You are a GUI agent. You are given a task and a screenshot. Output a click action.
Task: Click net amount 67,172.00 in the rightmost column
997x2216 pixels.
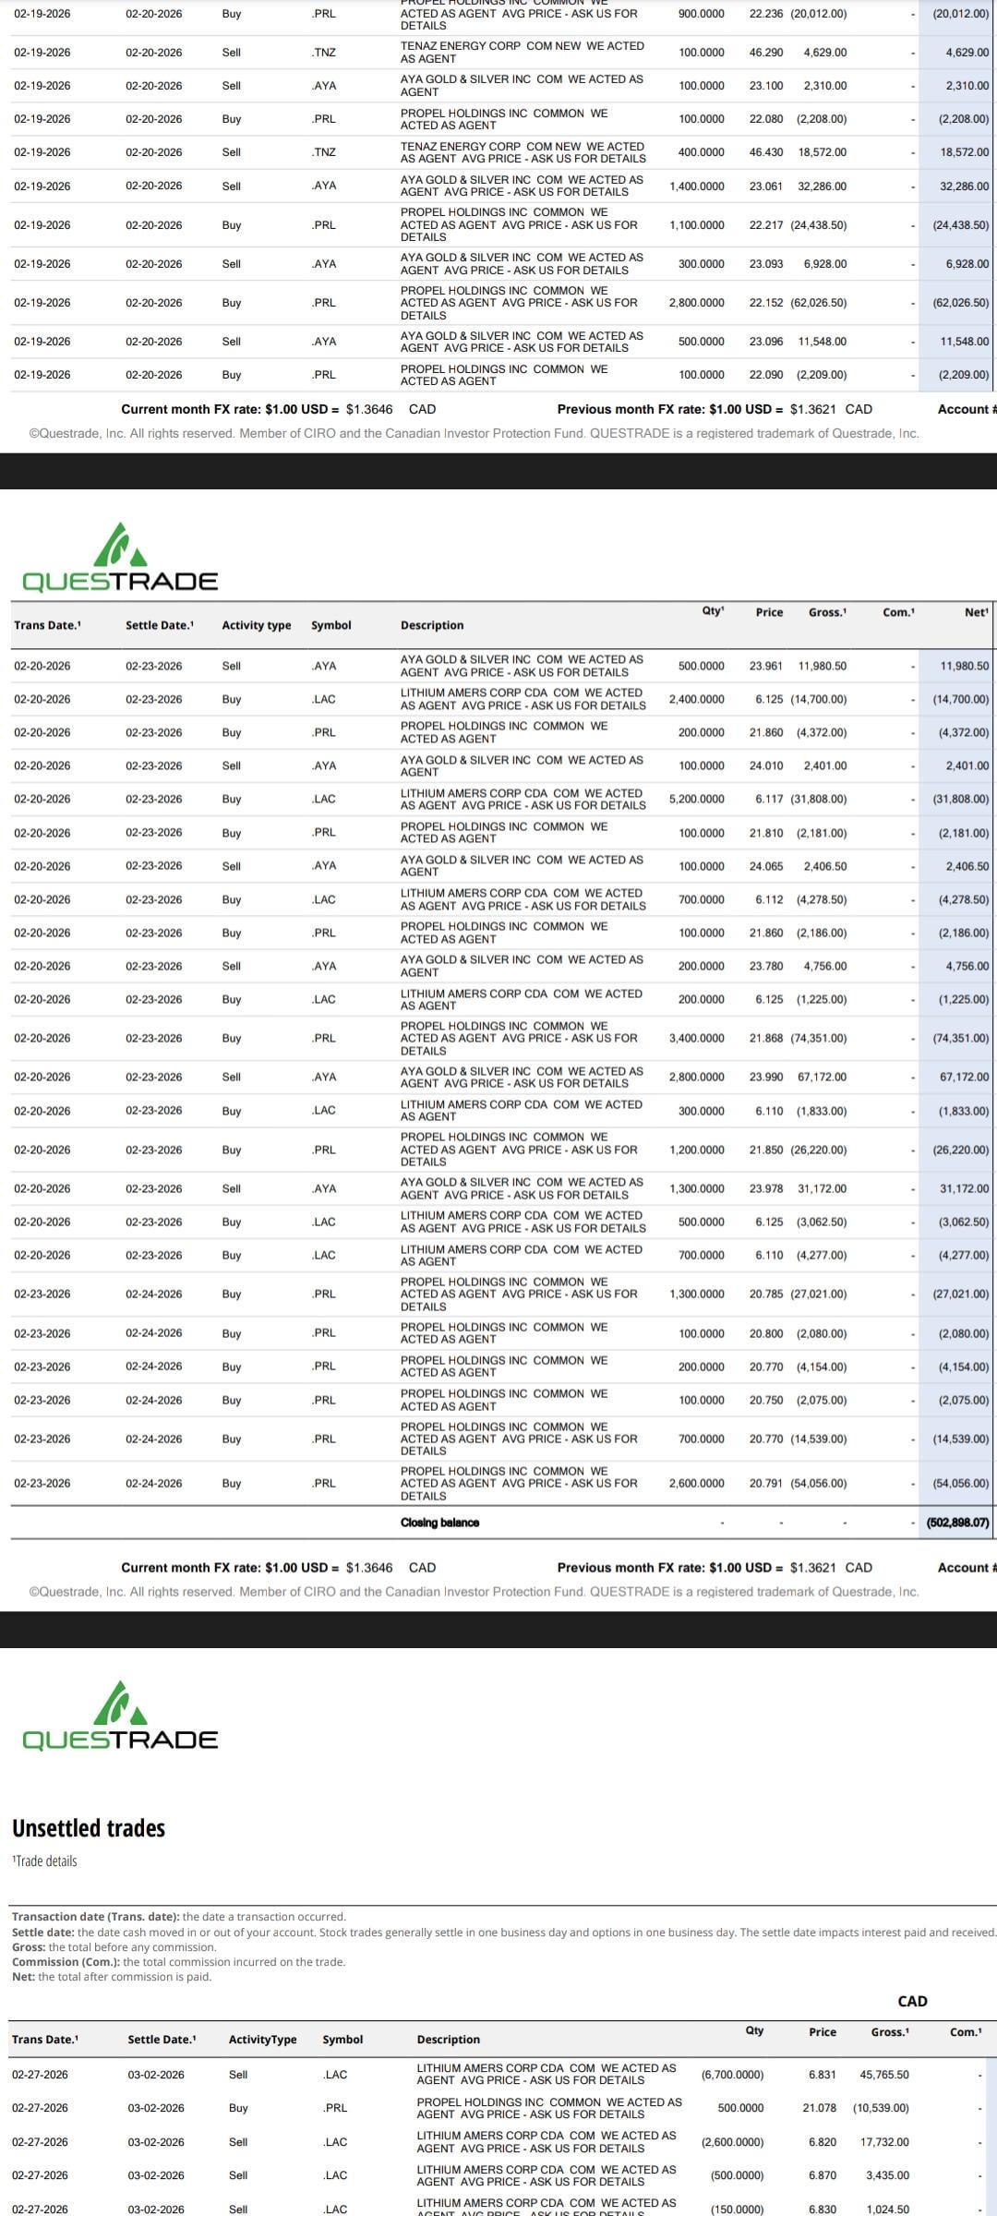click(x=964, y=1078)
